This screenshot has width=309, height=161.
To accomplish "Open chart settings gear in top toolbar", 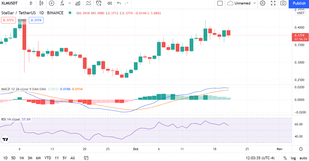I will coord(263,3).
